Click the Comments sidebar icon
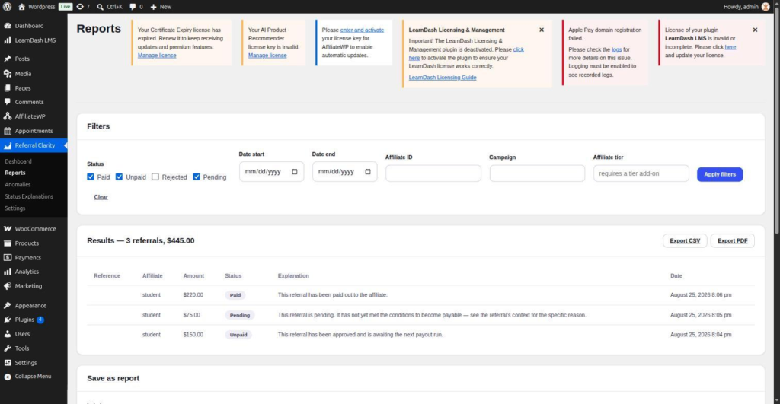 pyautogui.click(x=8, y=102)
